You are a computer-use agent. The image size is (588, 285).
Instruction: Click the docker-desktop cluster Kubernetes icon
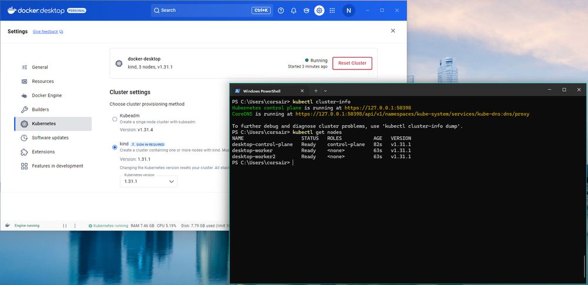pos(119,63)
